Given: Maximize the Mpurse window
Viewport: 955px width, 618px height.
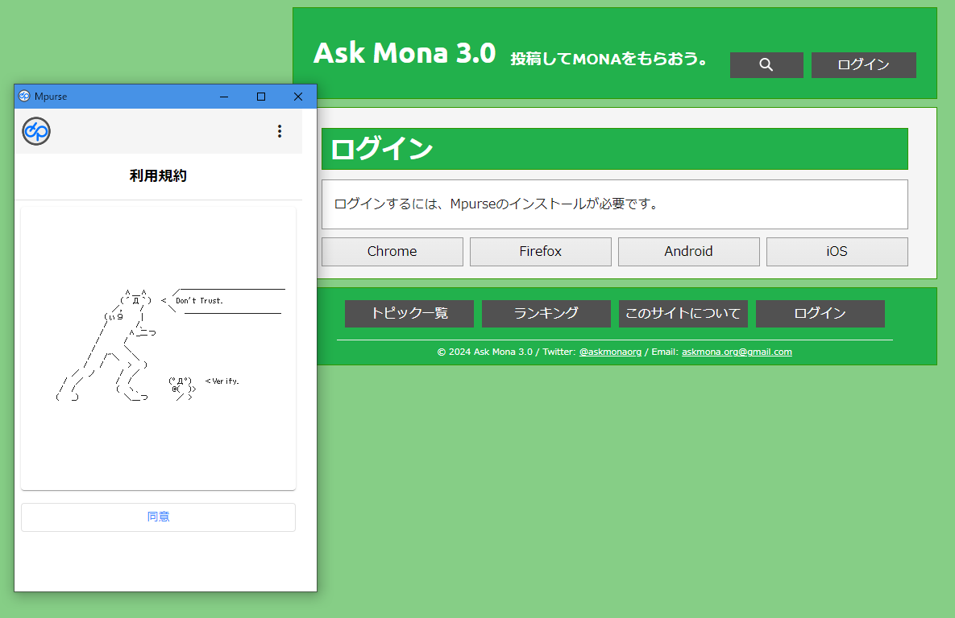Looking at the screenshot, I should (261, 97).
